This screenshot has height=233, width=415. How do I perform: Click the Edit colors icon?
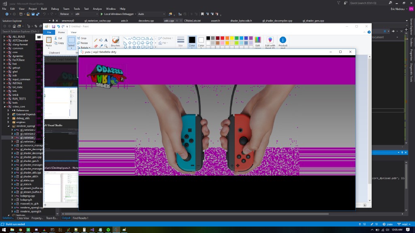[x=257, y=40]
